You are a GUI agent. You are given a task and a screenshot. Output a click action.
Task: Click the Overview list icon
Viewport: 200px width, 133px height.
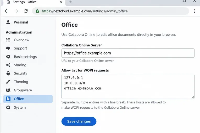point(8,40)
